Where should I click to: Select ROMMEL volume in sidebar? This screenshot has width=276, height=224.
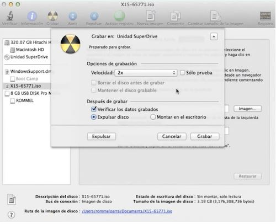point(22,100)
